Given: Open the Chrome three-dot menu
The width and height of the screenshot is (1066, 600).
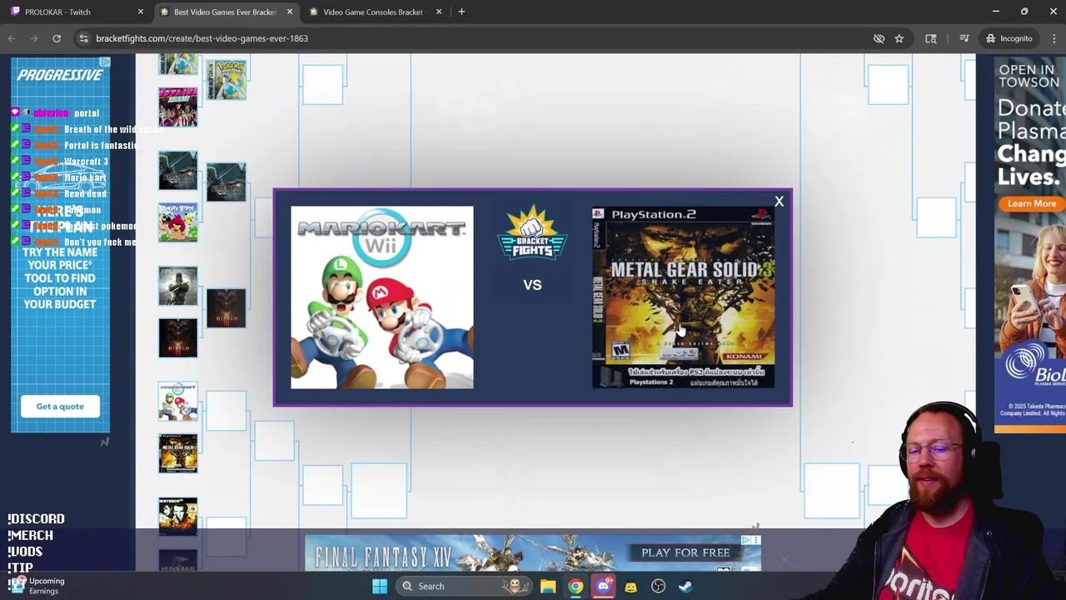Looking at the screenshot, I should click(1054, 38).
